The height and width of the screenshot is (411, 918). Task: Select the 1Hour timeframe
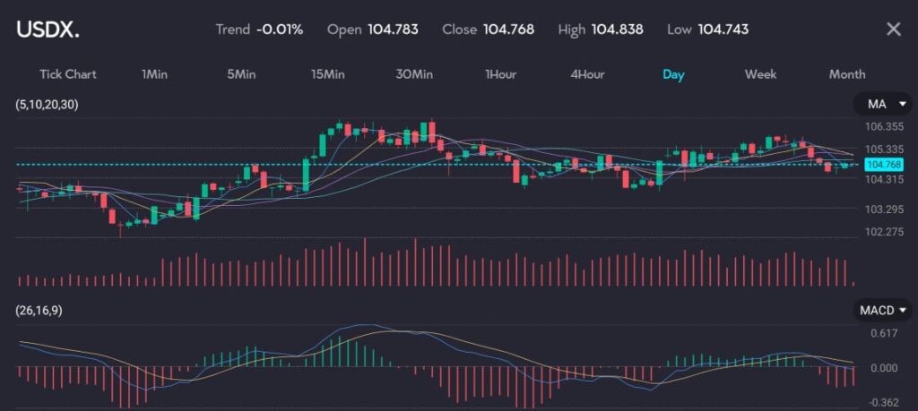[500, 74]
